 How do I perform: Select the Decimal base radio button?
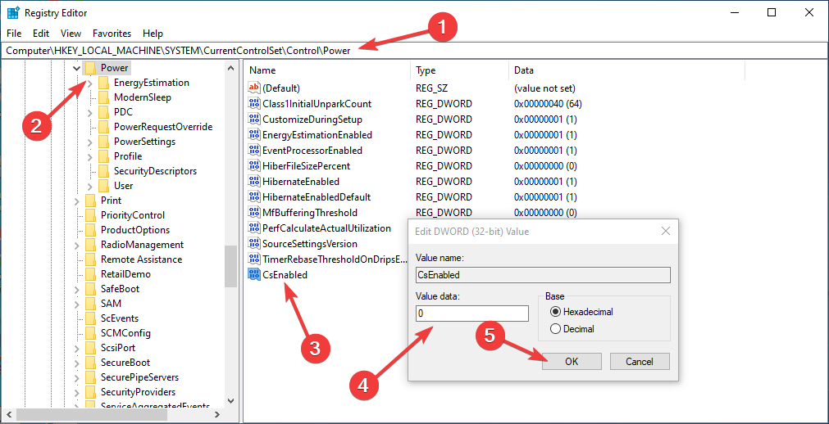(x=555, y=329)
